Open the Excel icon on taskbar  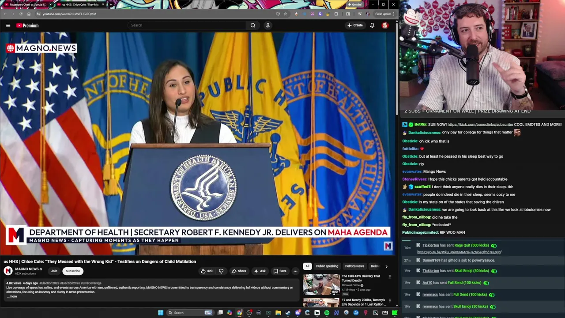click(268, 313)
